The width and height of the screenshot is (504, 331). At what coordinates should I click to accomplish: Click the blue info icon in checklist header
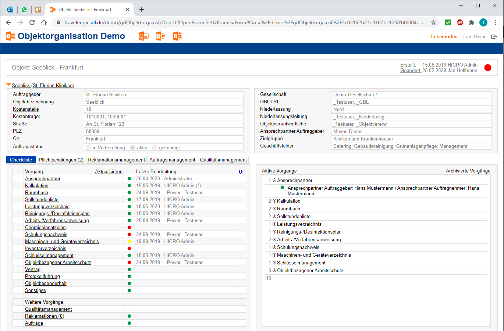[241, 172]
